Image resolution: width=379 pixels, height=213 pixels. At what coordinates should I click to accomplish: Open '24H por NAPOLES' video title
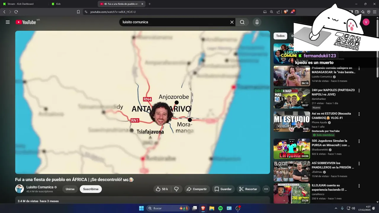pyautogui.click(x=333, y=92)
